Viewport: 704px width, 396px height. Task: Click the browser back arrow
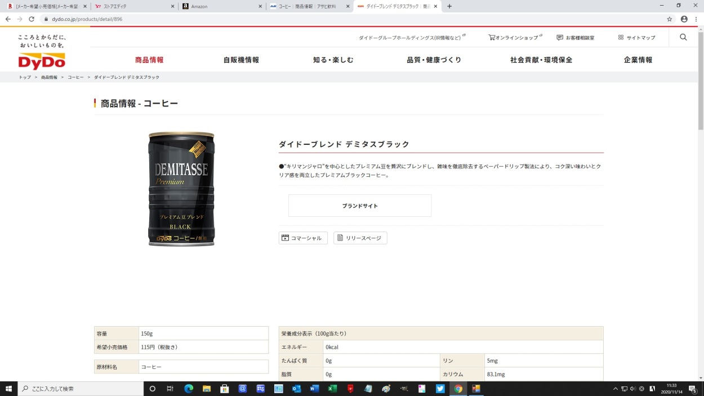pos(8,19)
